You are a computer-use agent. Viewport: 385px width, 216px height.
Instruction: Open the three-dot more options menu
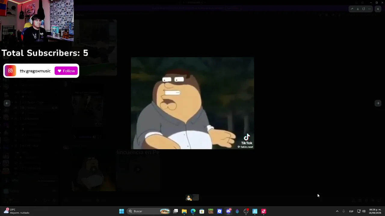(369, 9)
